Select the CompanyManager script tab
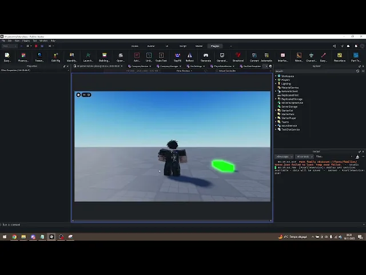This screenshot has height=275, width=366. [x=169, y=66]
